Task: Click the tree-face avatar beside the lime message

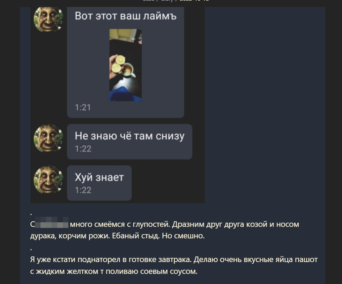Action: [x=49, y=19]
